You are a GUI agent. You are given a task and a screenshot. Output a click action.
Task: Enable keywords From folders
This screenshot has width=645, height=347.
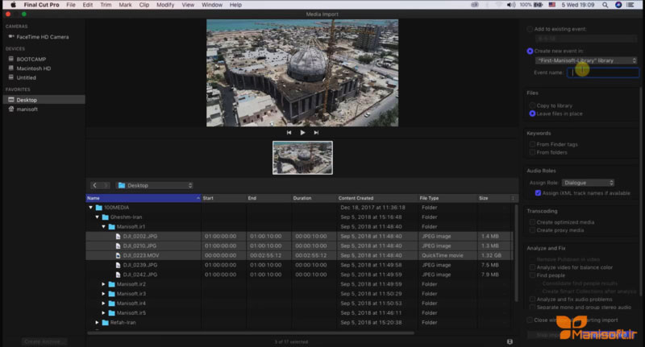click(x=532, y=152)
